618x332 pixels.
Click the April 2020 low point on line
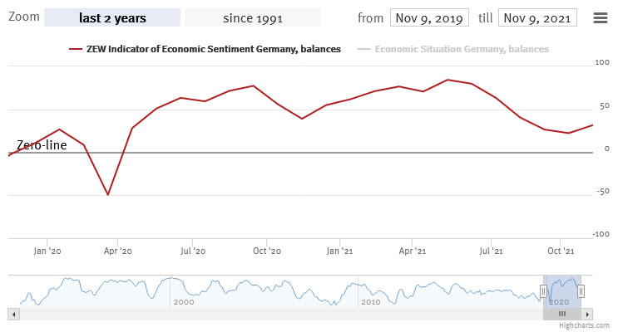tap(107, 195)
